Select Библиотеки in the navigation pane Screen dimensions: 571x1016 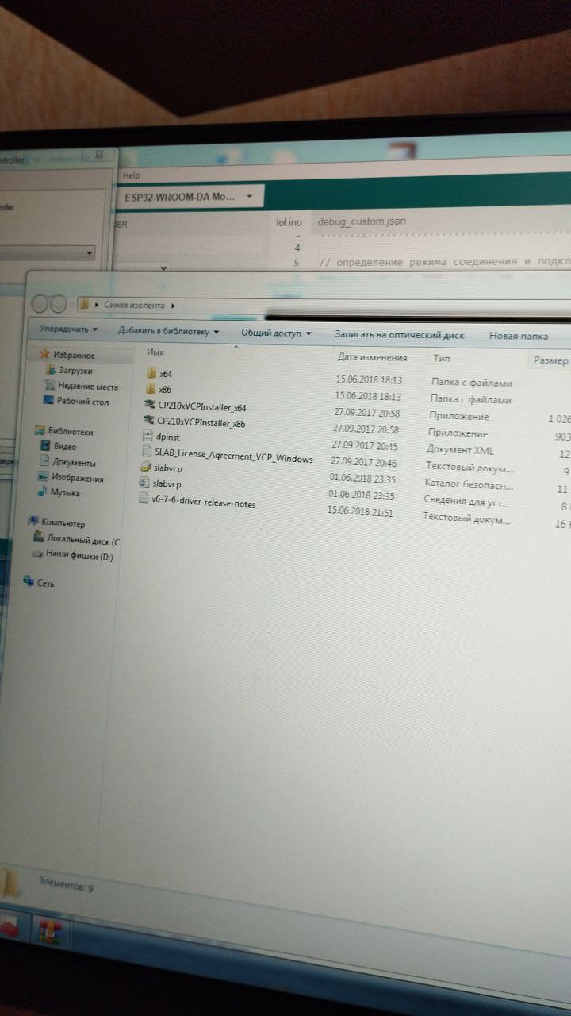click(70, 432)
